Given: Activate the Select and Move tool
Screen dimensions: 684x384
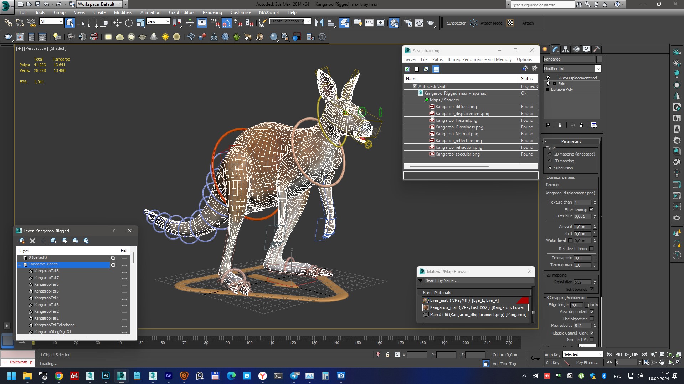Looking at the screenshot, I should (117, 23).
